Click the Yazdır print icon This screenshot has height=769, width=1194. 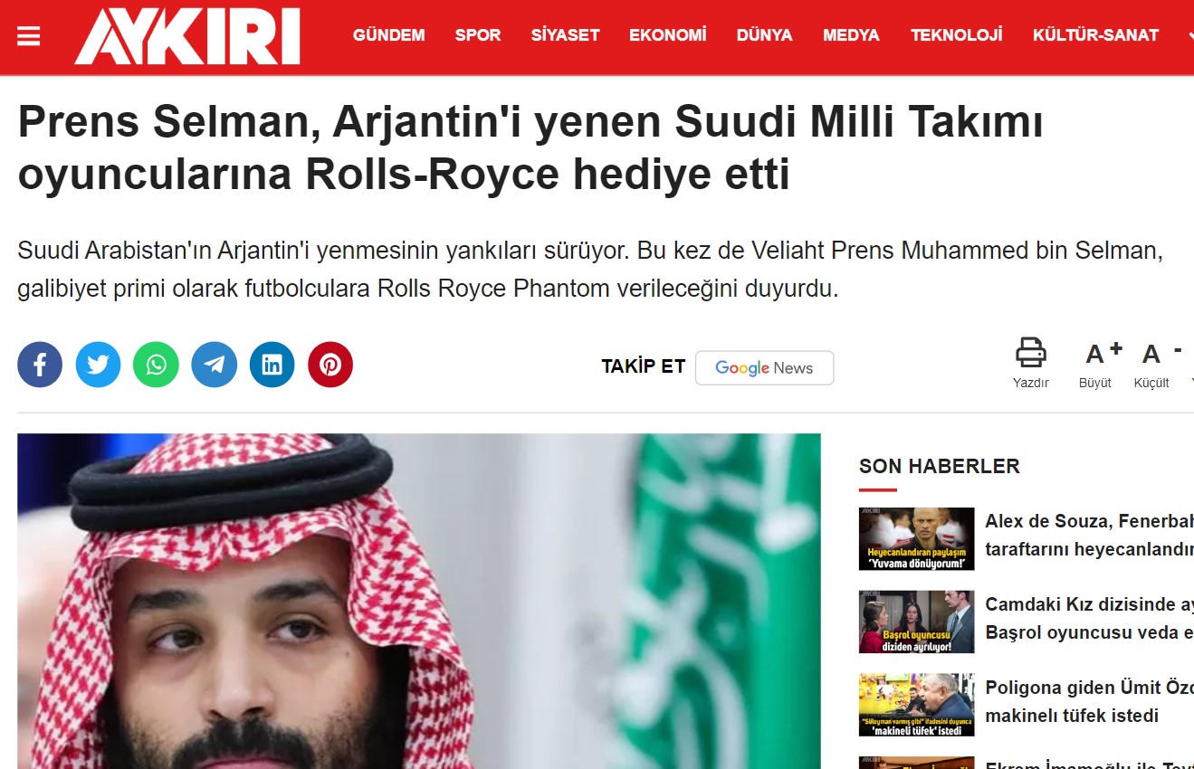pos(1030,363)
